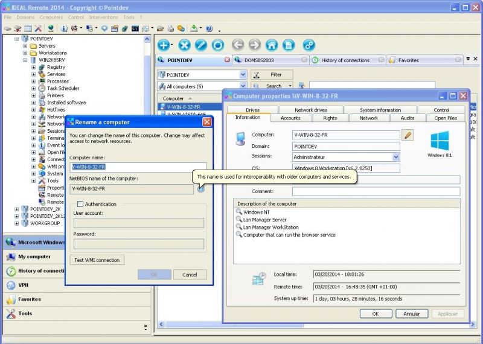Viewport: 483px width, 344px height.
Task: Collapse the WIN2K8SRV tree node
Action: (25, 60)
